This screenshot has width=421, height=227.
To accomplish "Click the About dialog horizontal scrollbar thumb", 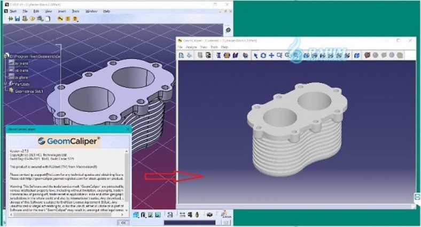I will (x=63, y=215).
